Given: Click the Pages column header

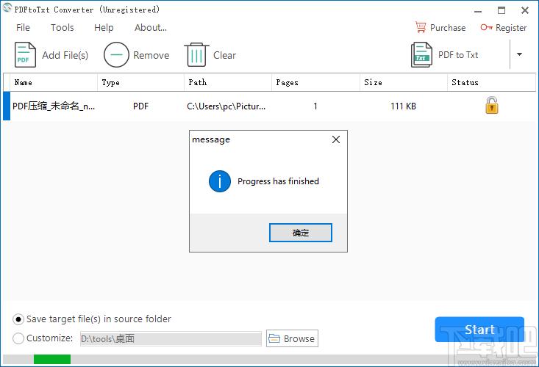Looking at the screenshot, I should (315, 82).
